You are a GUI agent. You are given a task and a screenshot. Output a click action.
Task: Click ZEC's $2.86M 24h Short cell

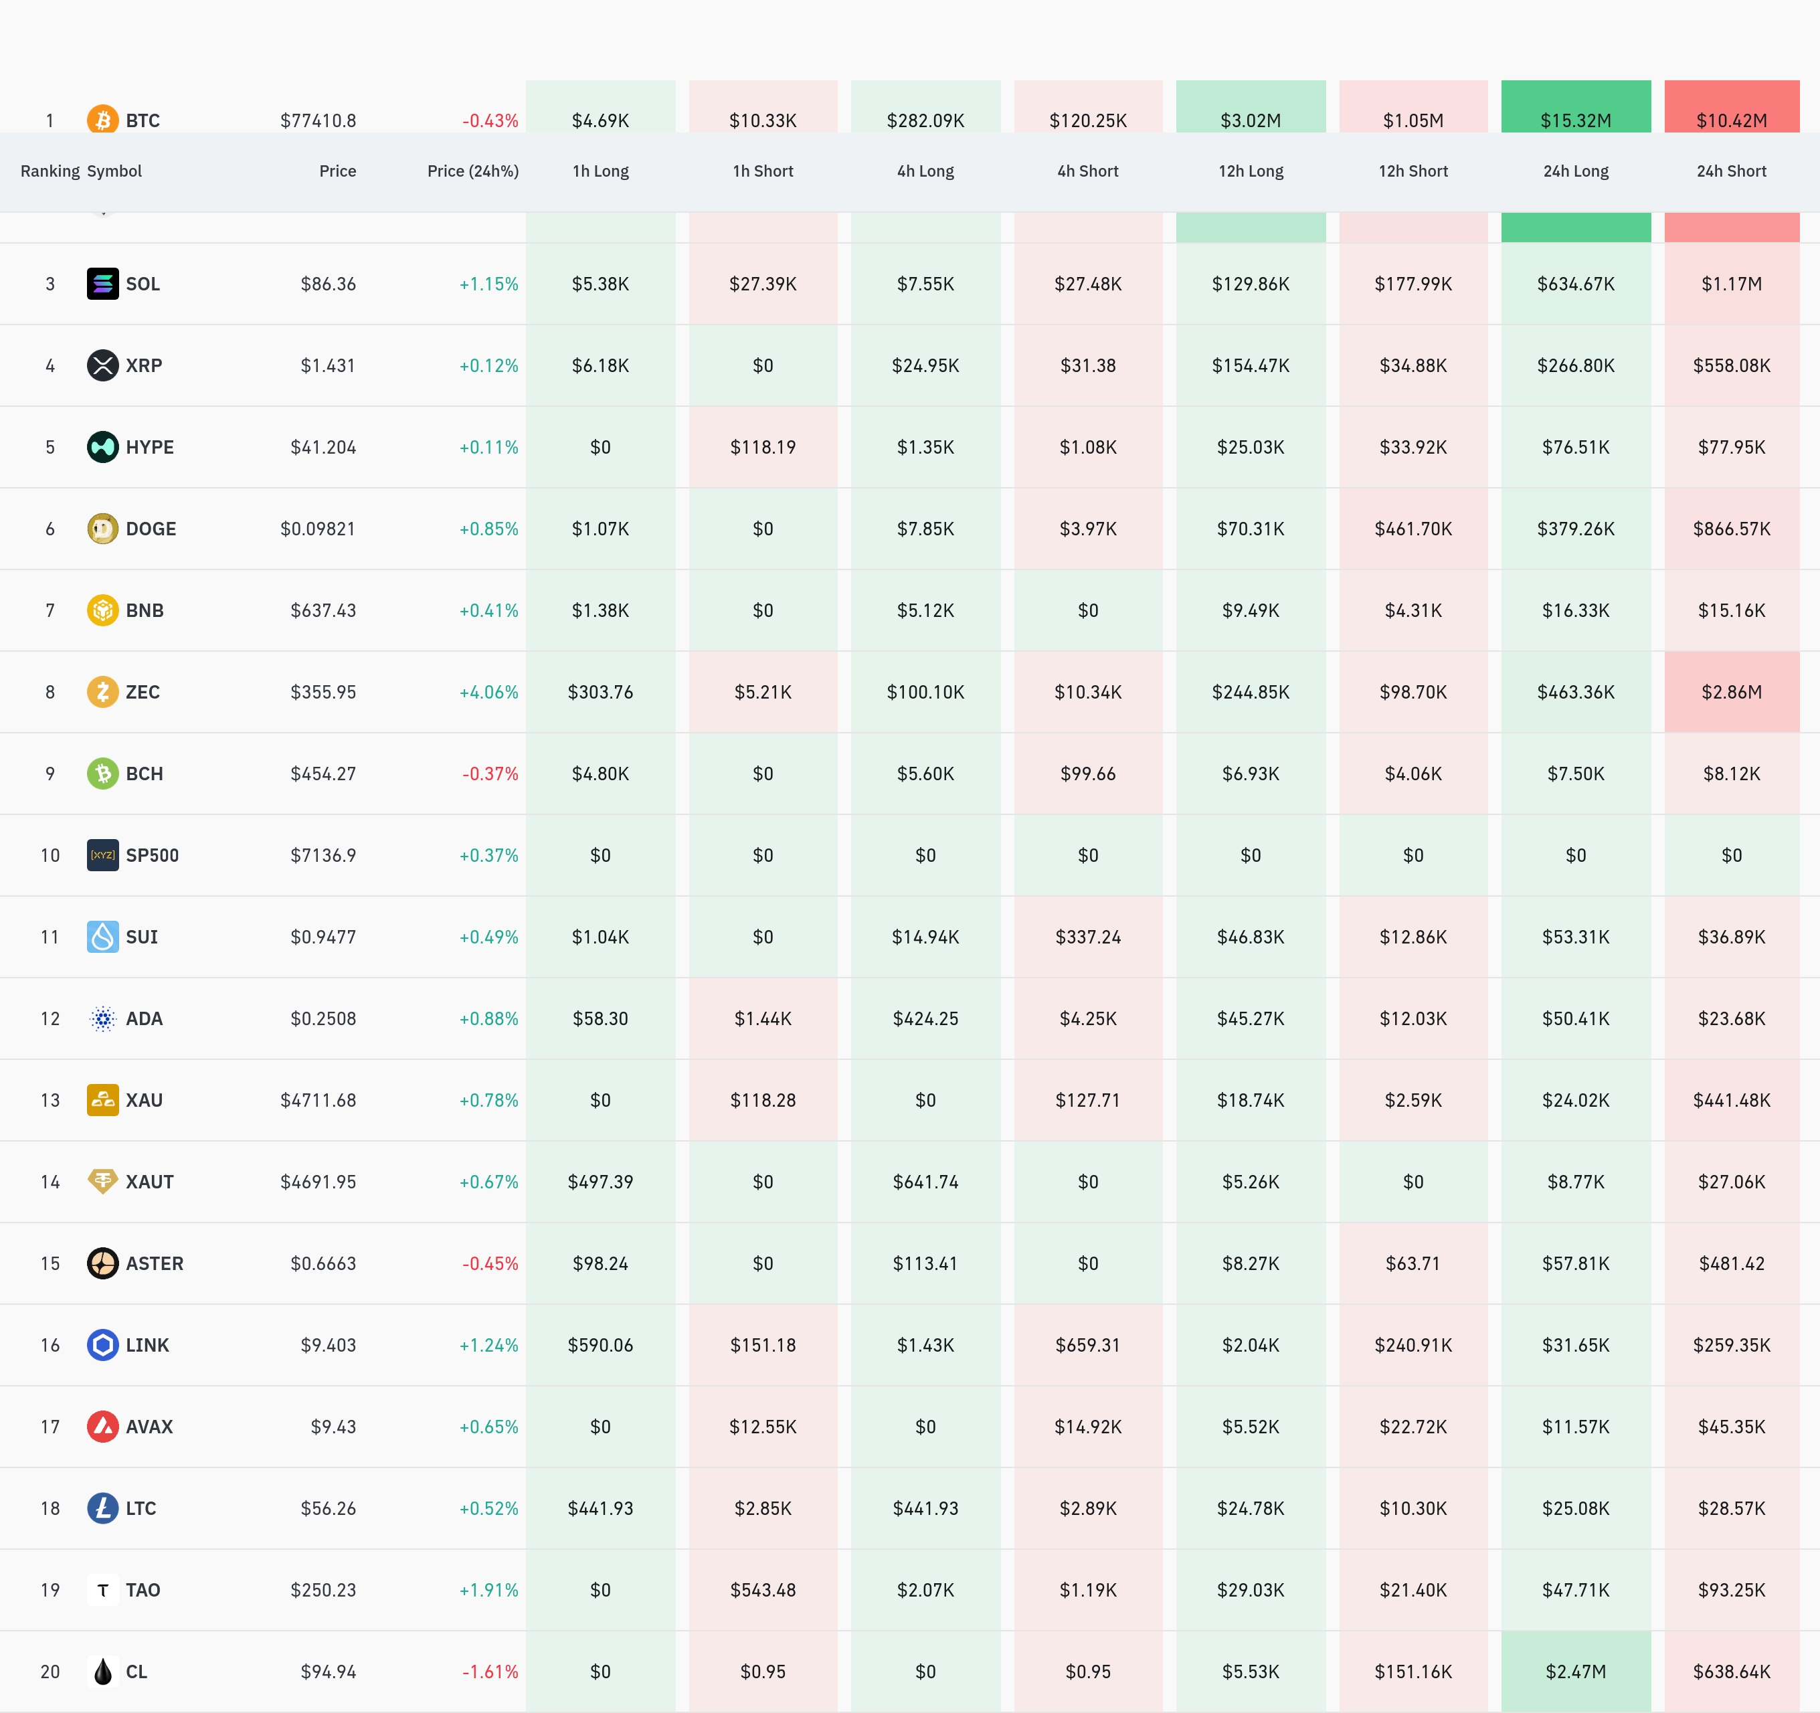click(1730, 692)
